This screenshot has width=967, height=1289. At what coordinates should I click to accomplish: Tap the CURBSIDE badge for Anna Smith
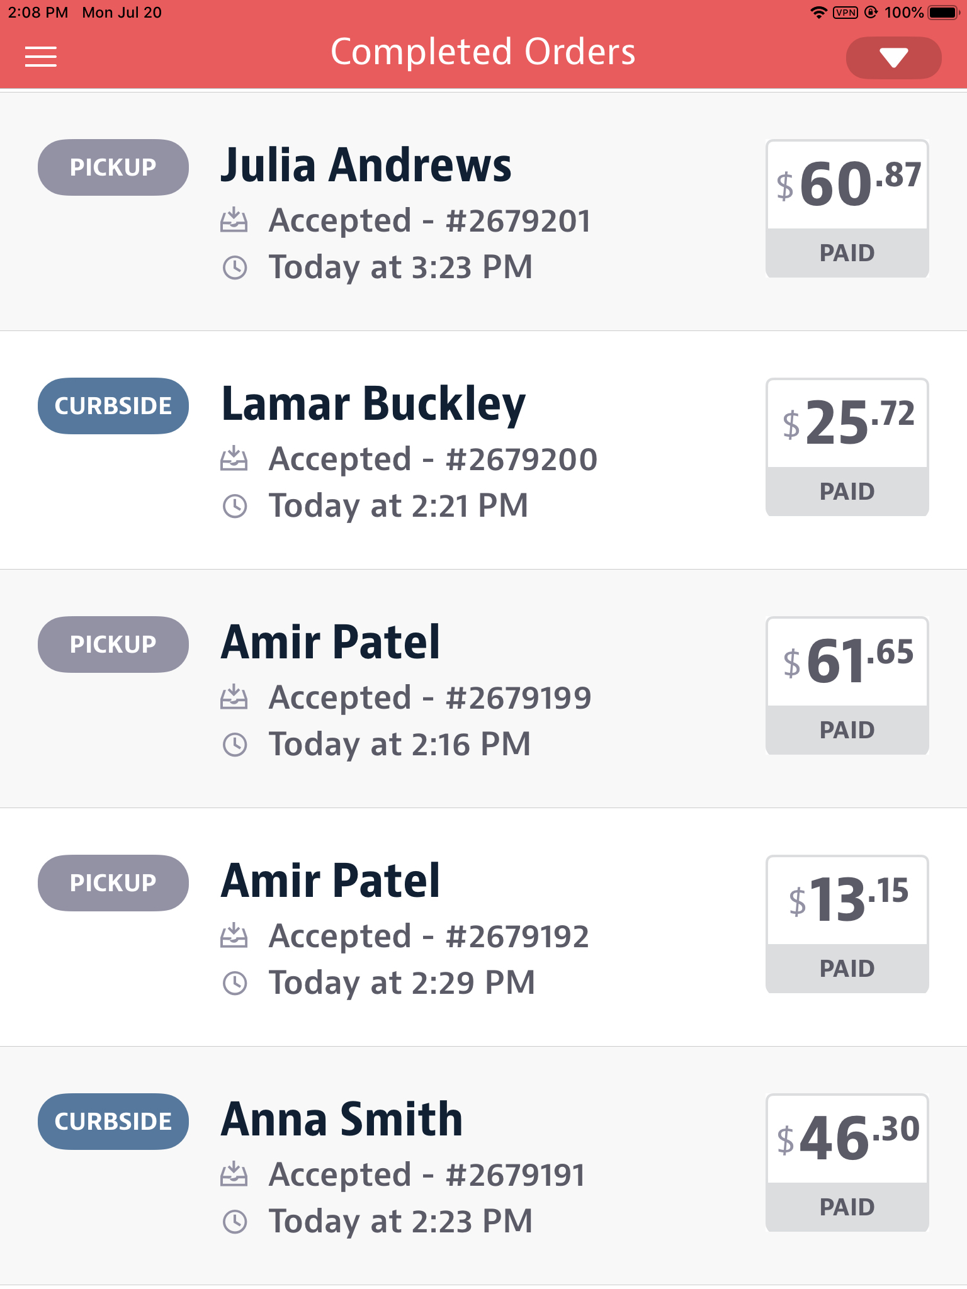pyautogui.click(x=113, y=1122)
